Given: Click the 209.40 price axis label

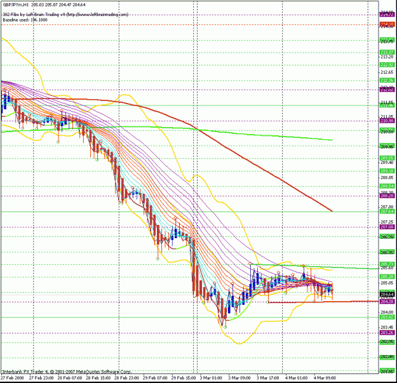Looking at the screenshot, I should [x=387, y=163].
